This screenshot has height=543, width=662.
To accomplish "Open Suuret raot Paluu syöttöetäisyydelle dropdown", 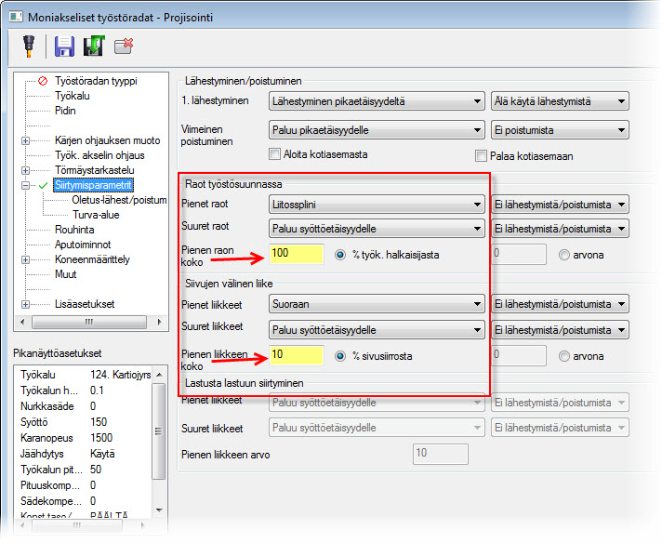I will [377, 229].
